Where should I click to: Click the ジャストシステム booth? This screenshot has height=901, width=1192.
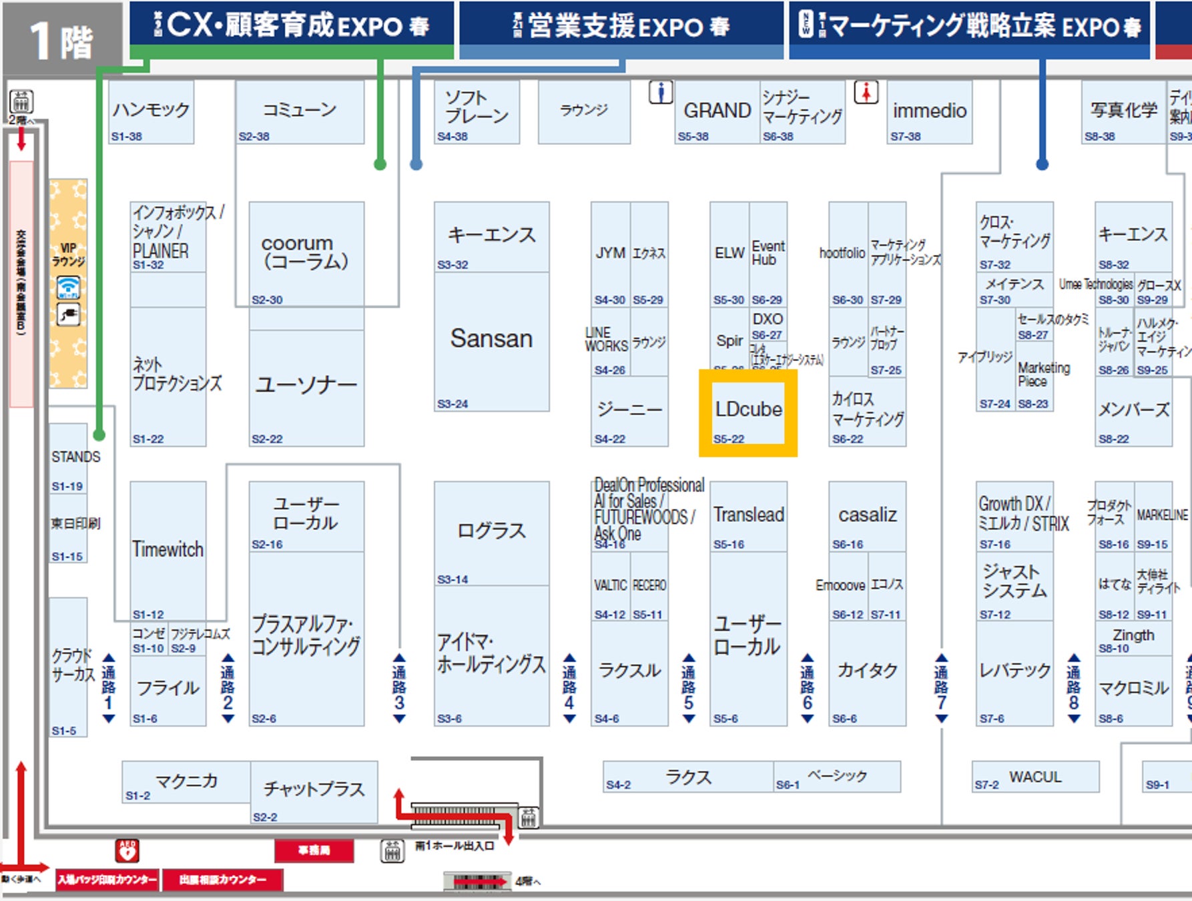[x=1014, y=587]
